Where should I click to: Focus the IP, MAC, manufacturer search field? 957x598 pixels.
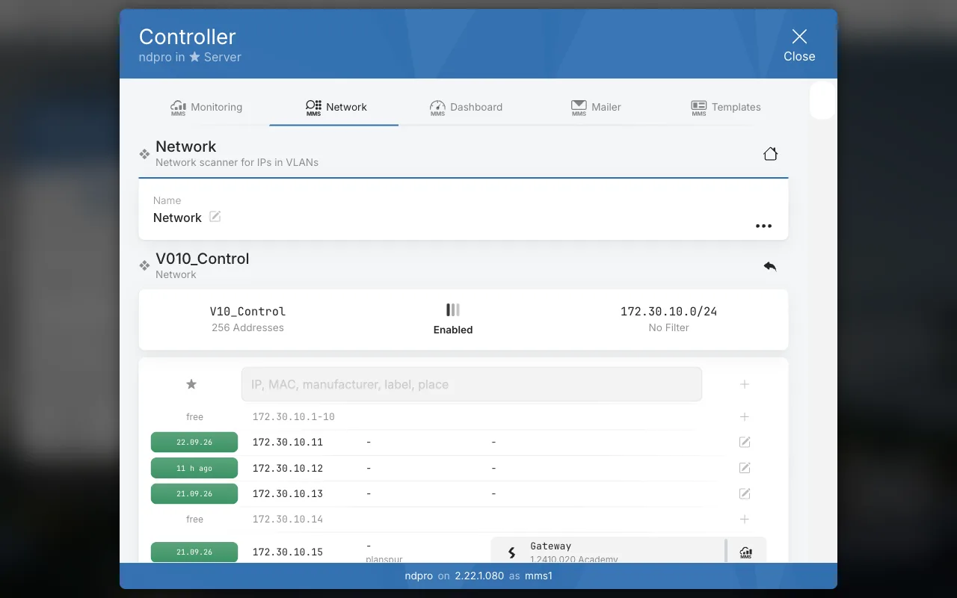click(472, 384)
